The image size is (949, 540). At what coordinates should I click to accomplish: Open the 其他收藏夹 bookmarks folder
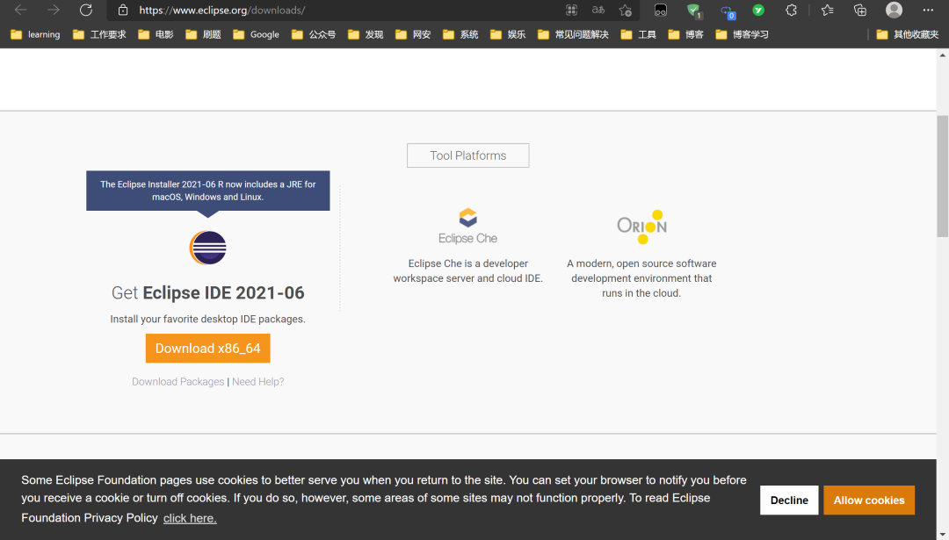coord(907,34)
